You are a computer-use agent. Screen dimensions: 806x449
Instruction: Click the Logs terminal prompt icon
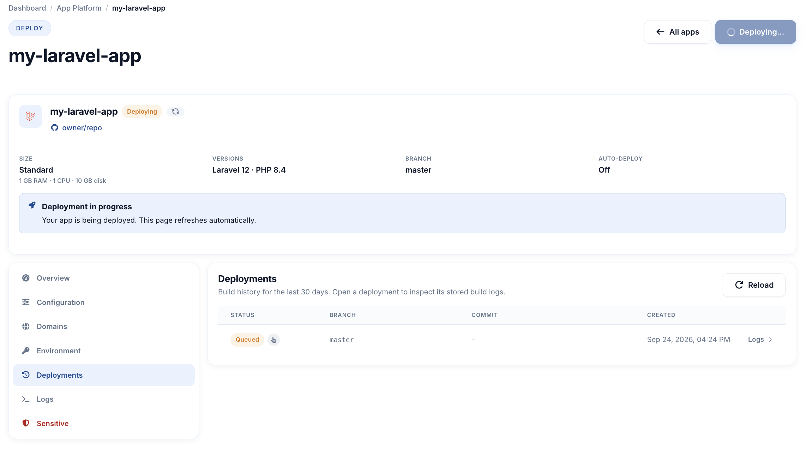26,399
